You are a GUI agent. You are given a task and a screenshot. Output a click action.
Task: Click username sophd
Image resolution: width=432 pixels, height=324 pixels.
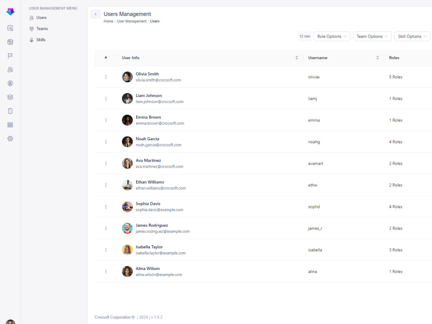click(x=314, y=206)
